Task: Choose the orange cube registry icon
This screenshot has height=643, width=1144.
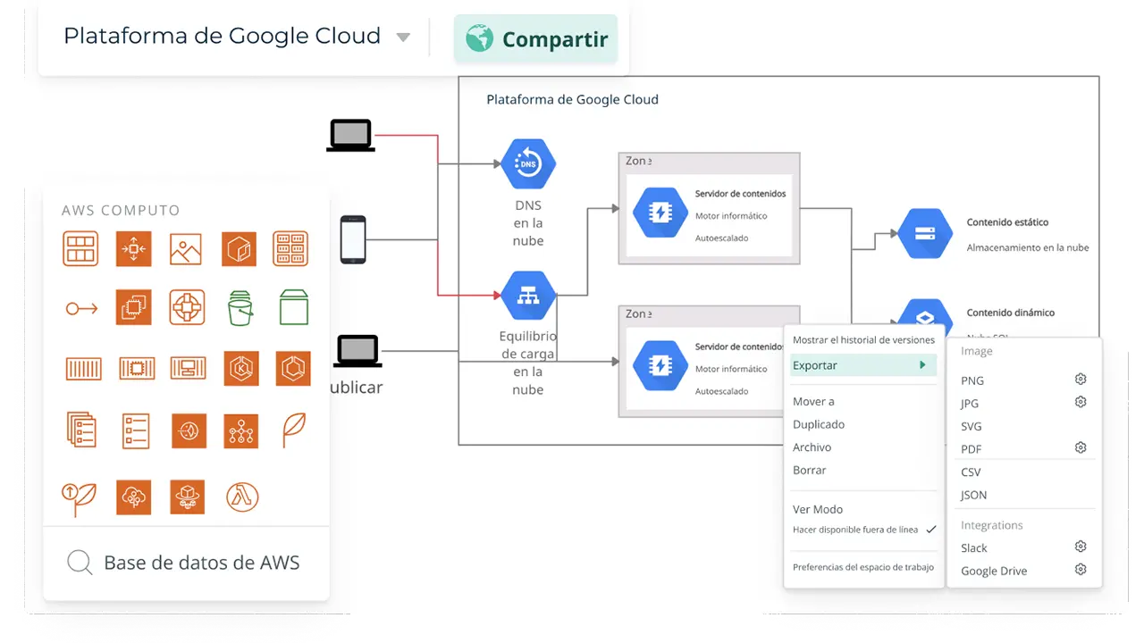Action: [240, 249]
